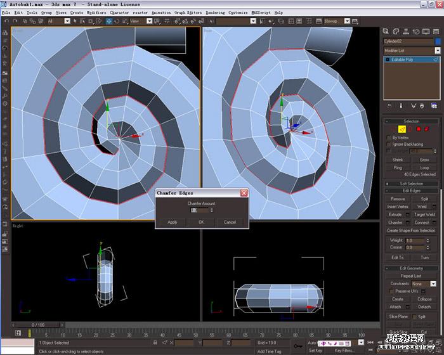Open the Rendering menu

coord(215,13)
